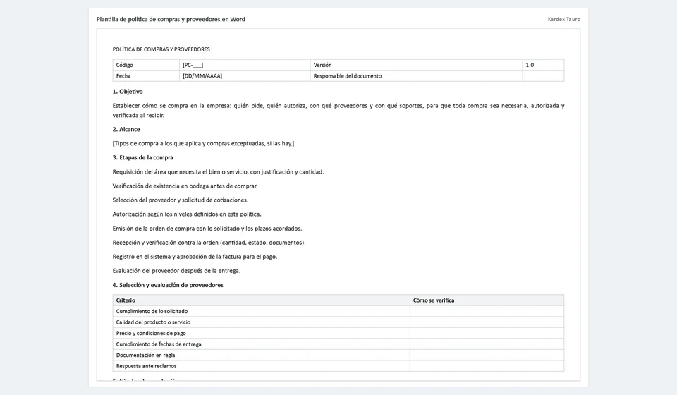Click the title 'Plantilla de política de compras y proveedores en Word'
Viewport: 677px width, 395px height.
[171, 20]
